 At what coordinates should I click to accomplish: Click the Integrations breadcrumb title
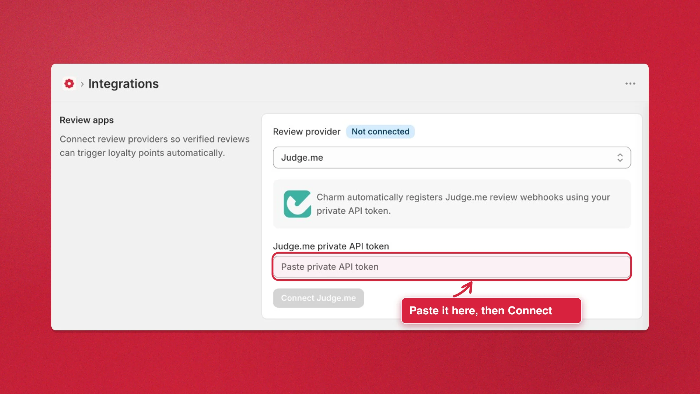(x=123, y=84)
